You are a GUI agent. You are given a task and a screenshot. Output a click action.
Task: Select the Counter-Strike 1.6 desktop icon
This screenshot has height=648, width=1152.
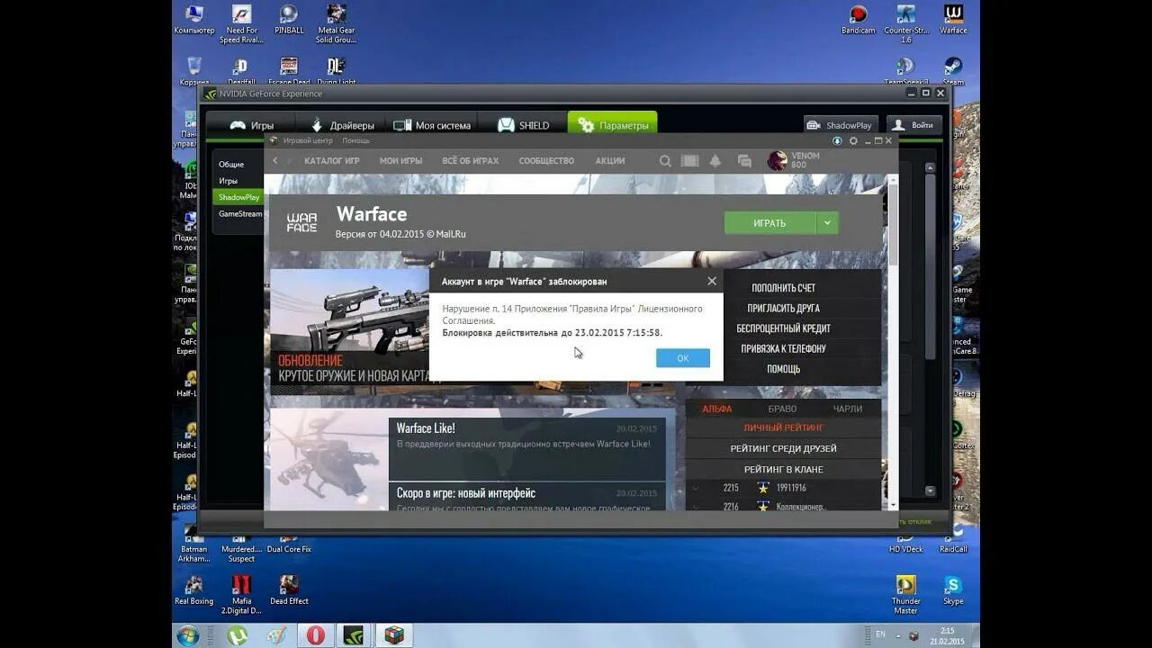906,23
